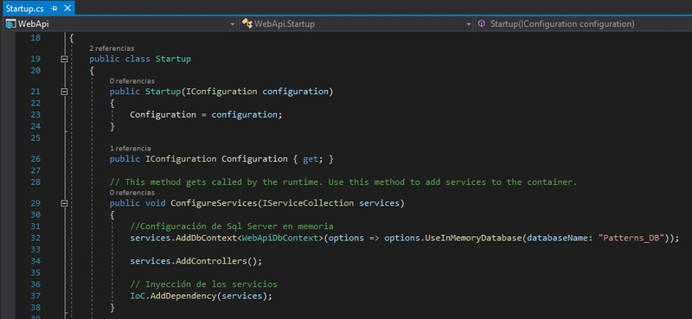Click UseInMemoryDatabase method call
The height and width of the screenshot is (319, 692).
[x=473, y=239]
